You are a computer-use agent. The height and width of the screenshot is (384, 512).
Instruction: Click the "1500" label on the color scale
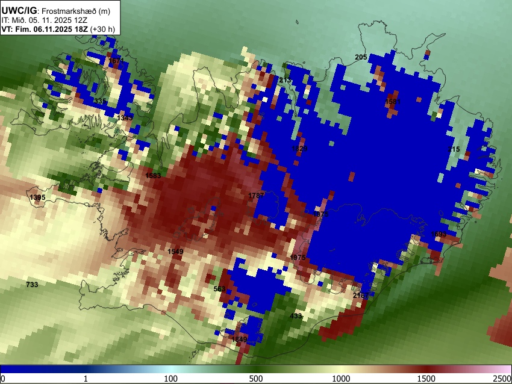tap(426, 379)
